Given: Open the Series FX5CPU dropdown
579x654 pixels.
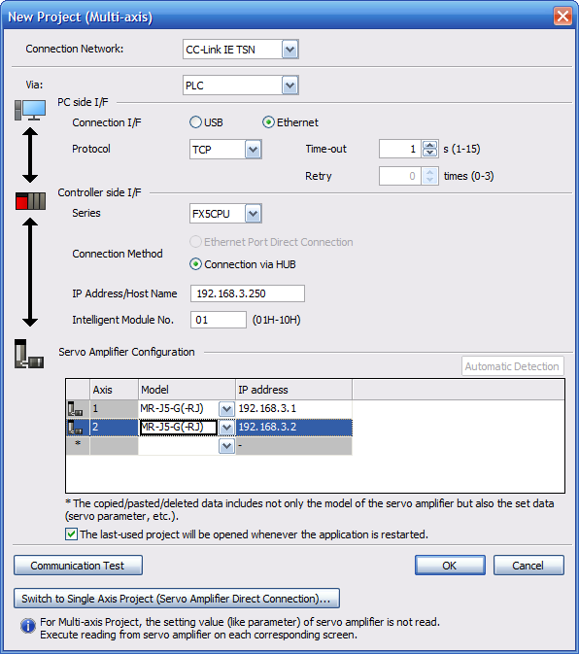Looking at the screenshot, I should point(253,214).
